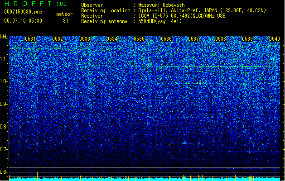Click the Receiver field label
This screenshot has width=285, height=181.
[x=92, y=16]
